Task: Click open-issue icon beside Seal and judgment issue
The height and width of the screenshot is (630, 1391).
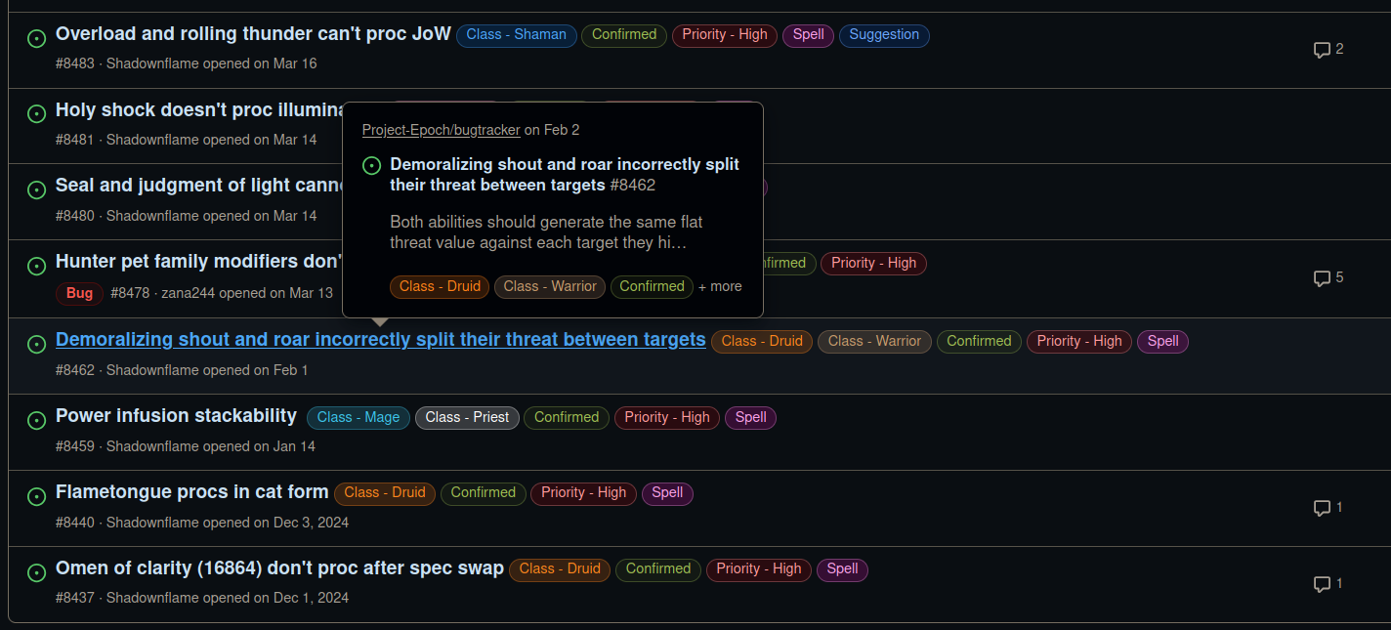Action: point(37,189)
